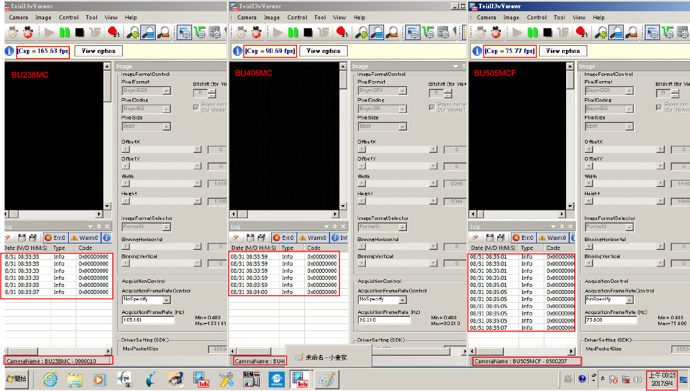Click the eraser clear-log icon in the middle Log panel
Image resolution: width=690 pixels, height=391 pixels.
237,238
